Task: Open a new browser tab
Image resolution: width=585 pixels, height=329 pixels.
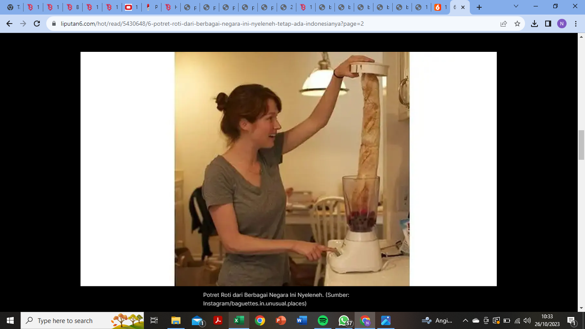Action: pos(479,7)
